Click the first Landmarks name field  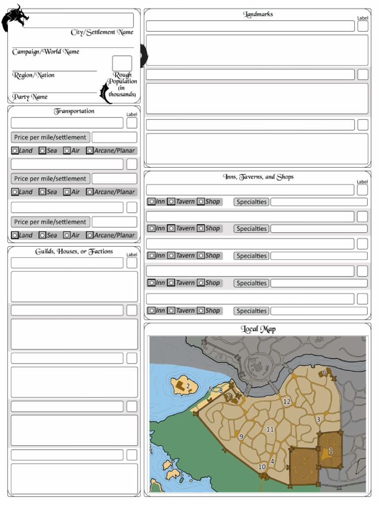point(251,26)
